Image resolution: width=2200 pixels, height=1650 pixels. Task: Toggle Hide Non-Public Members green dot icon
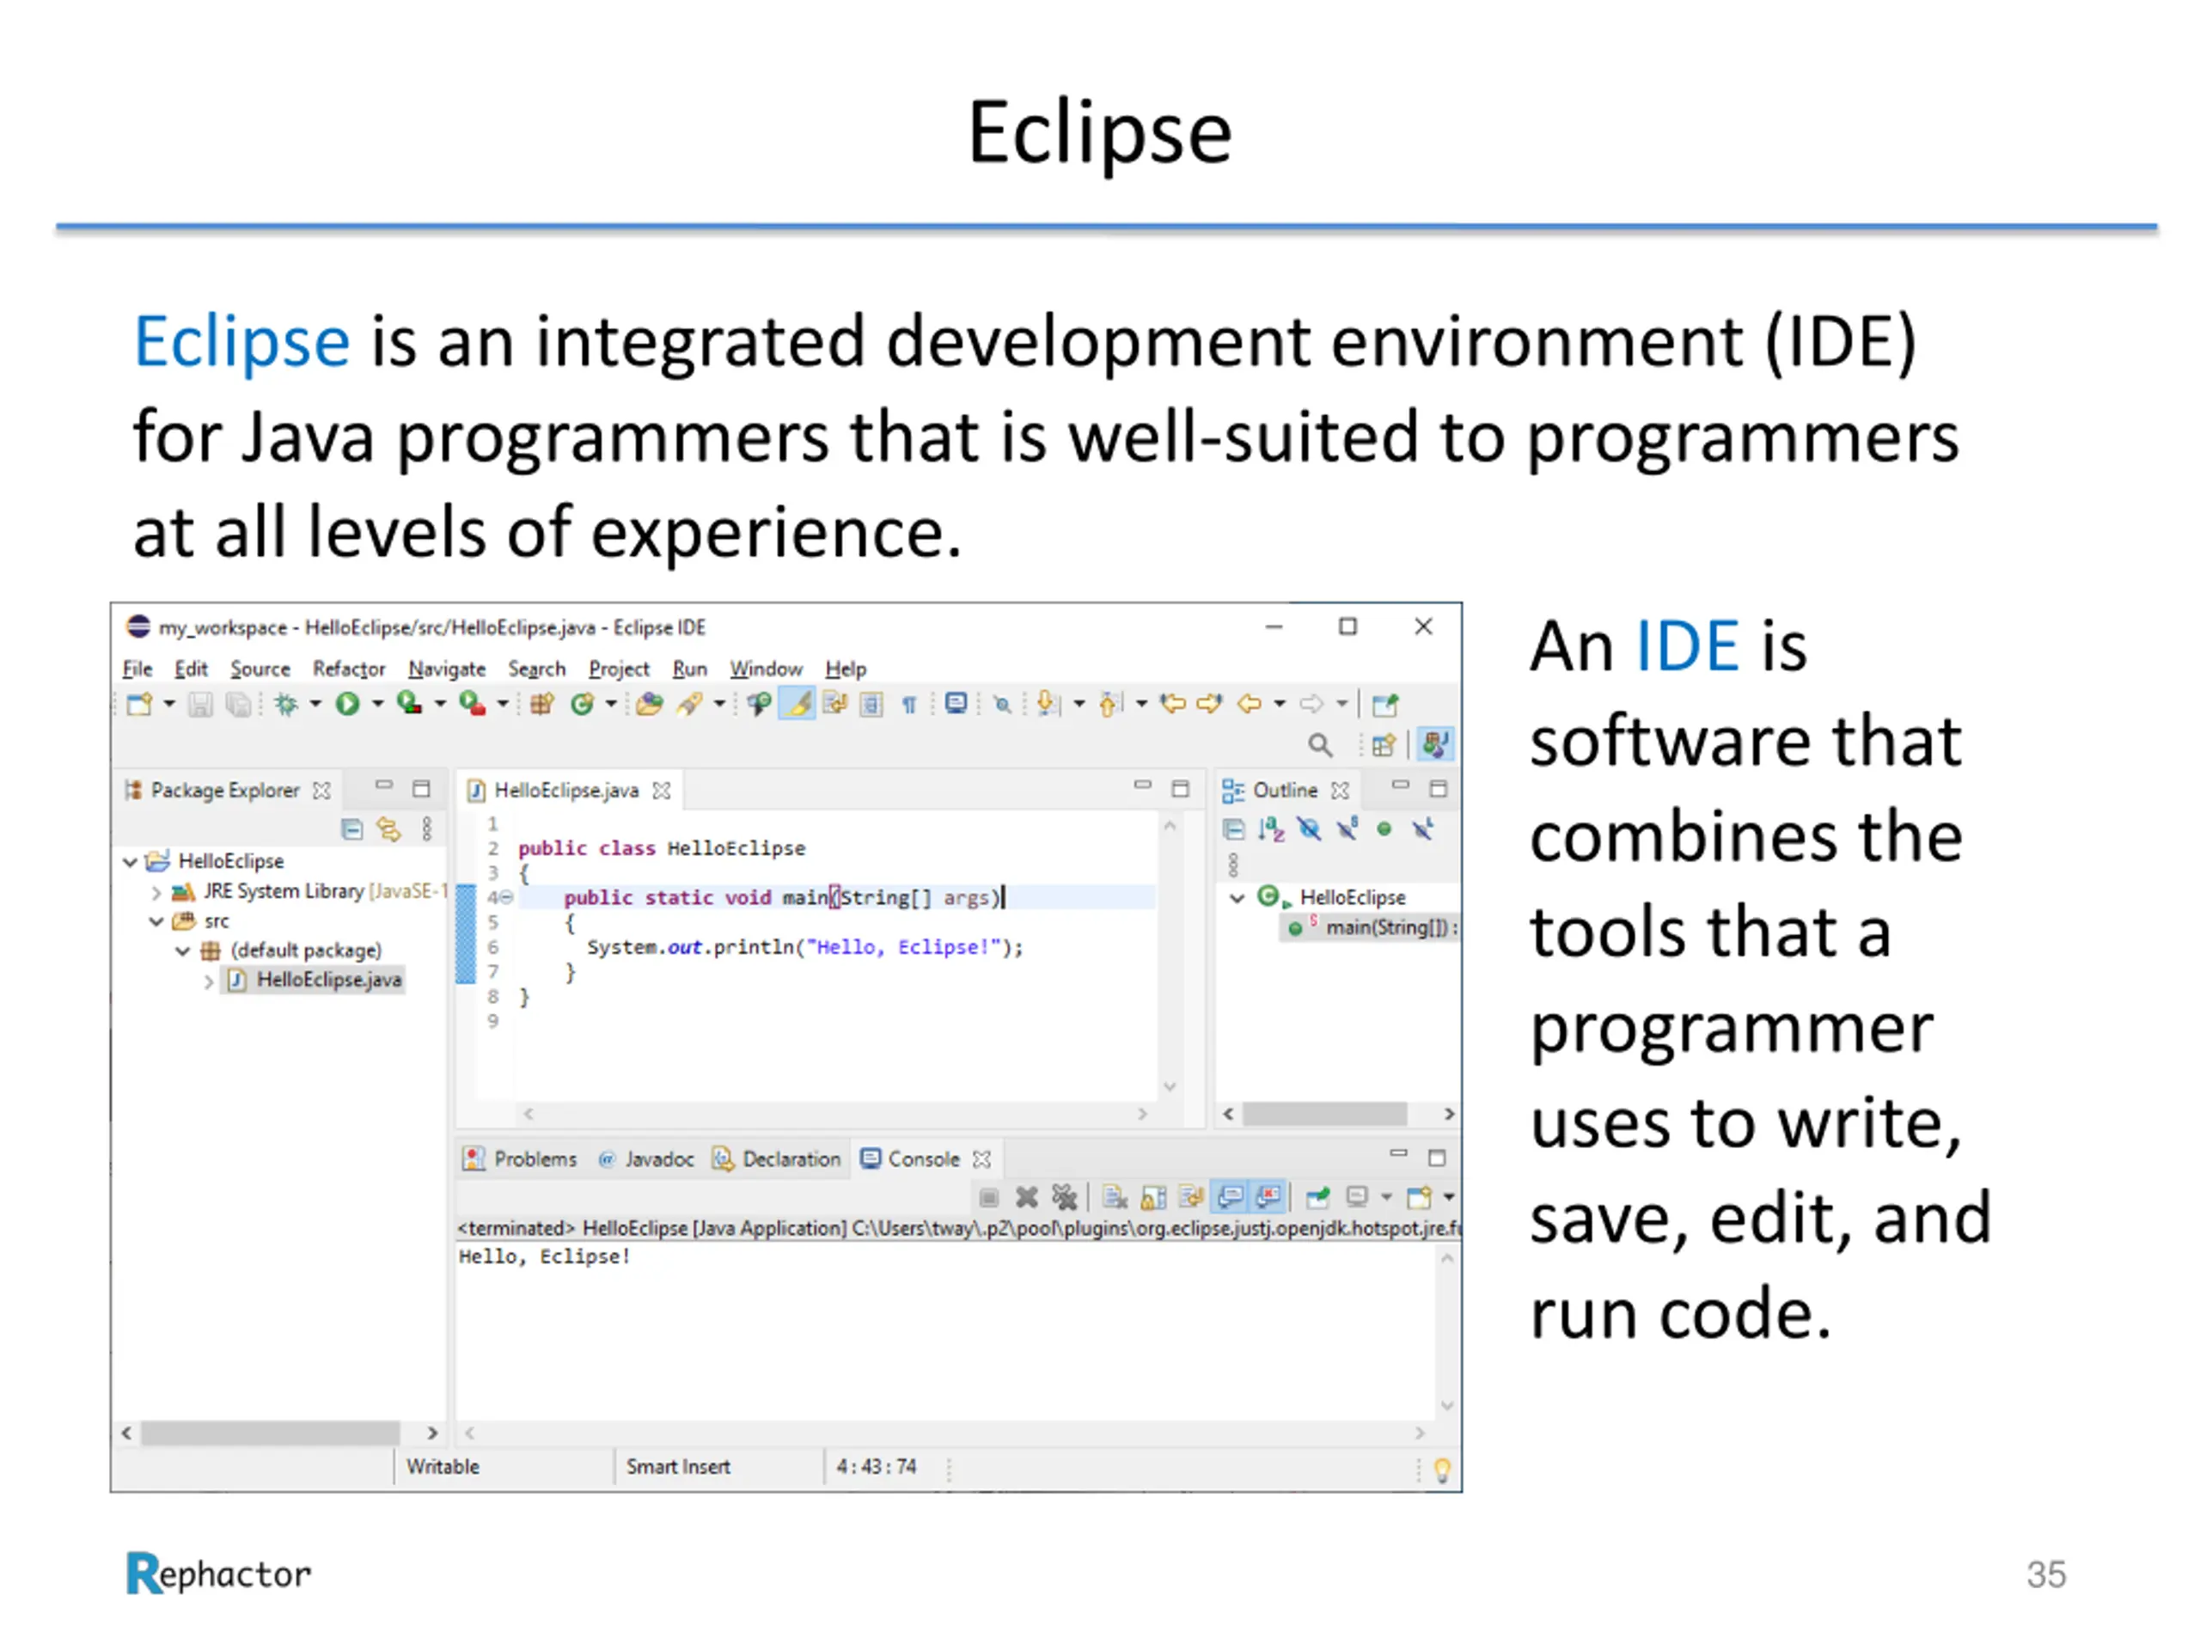(x=1384, y=828)
